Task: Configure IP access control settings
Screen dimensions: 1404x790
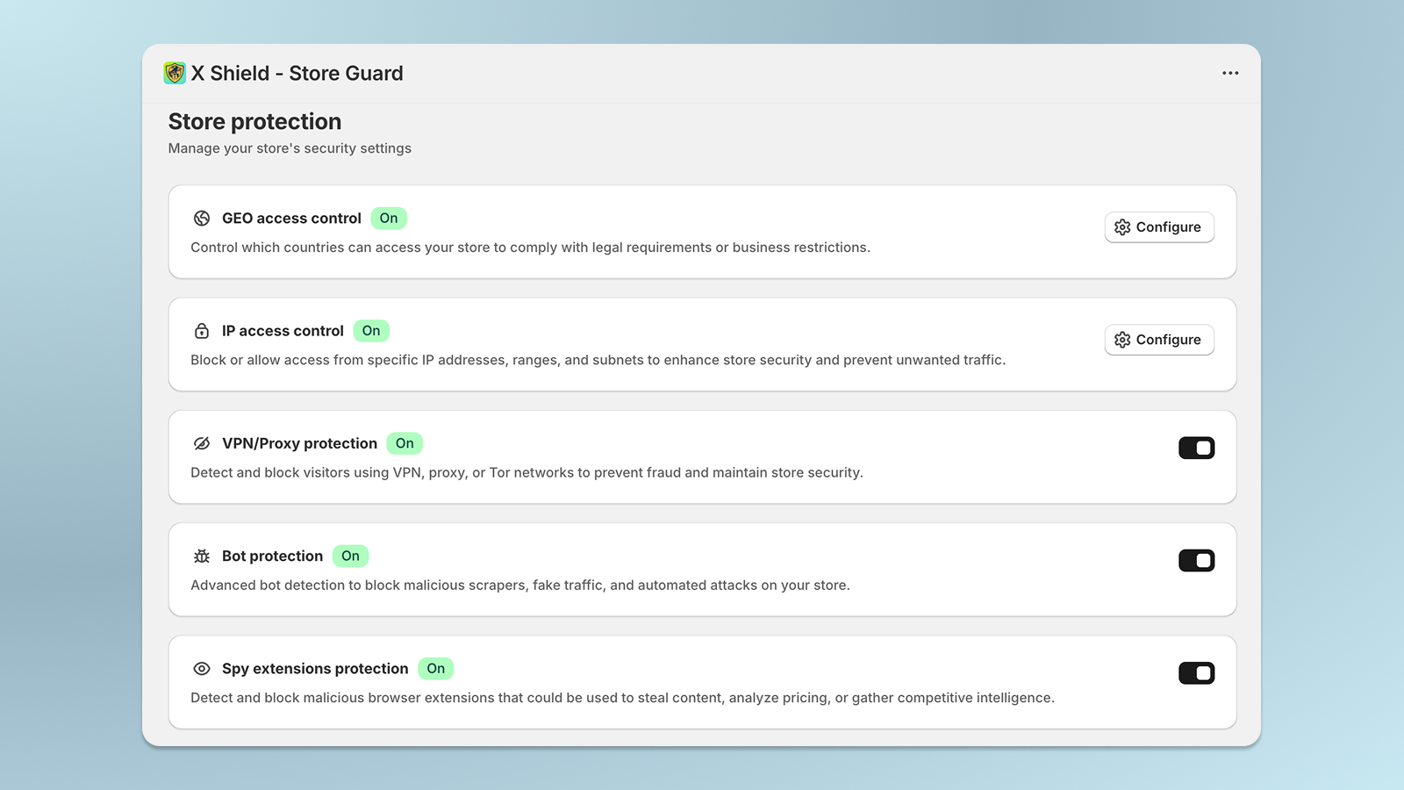Action: (1159, 340)
